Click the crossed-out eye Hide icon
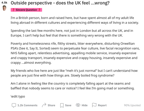The width and height of the screenshot is (144, 111). pos(78,105)
